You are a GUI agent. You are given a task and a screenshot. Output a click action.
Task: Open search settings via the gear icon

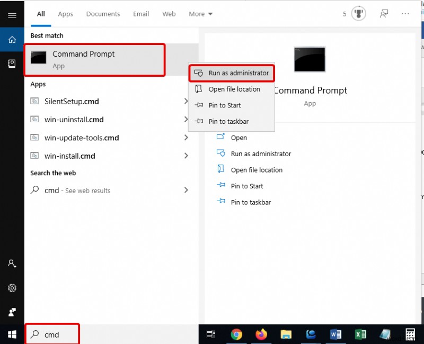pos(12,288)
